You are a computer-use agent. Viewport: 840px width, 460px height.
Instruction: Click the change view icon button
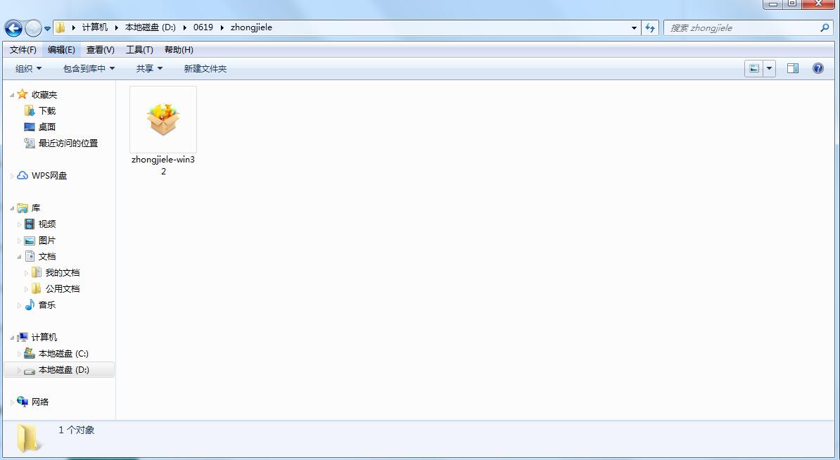pyautogui.click(x=753, y=68)
